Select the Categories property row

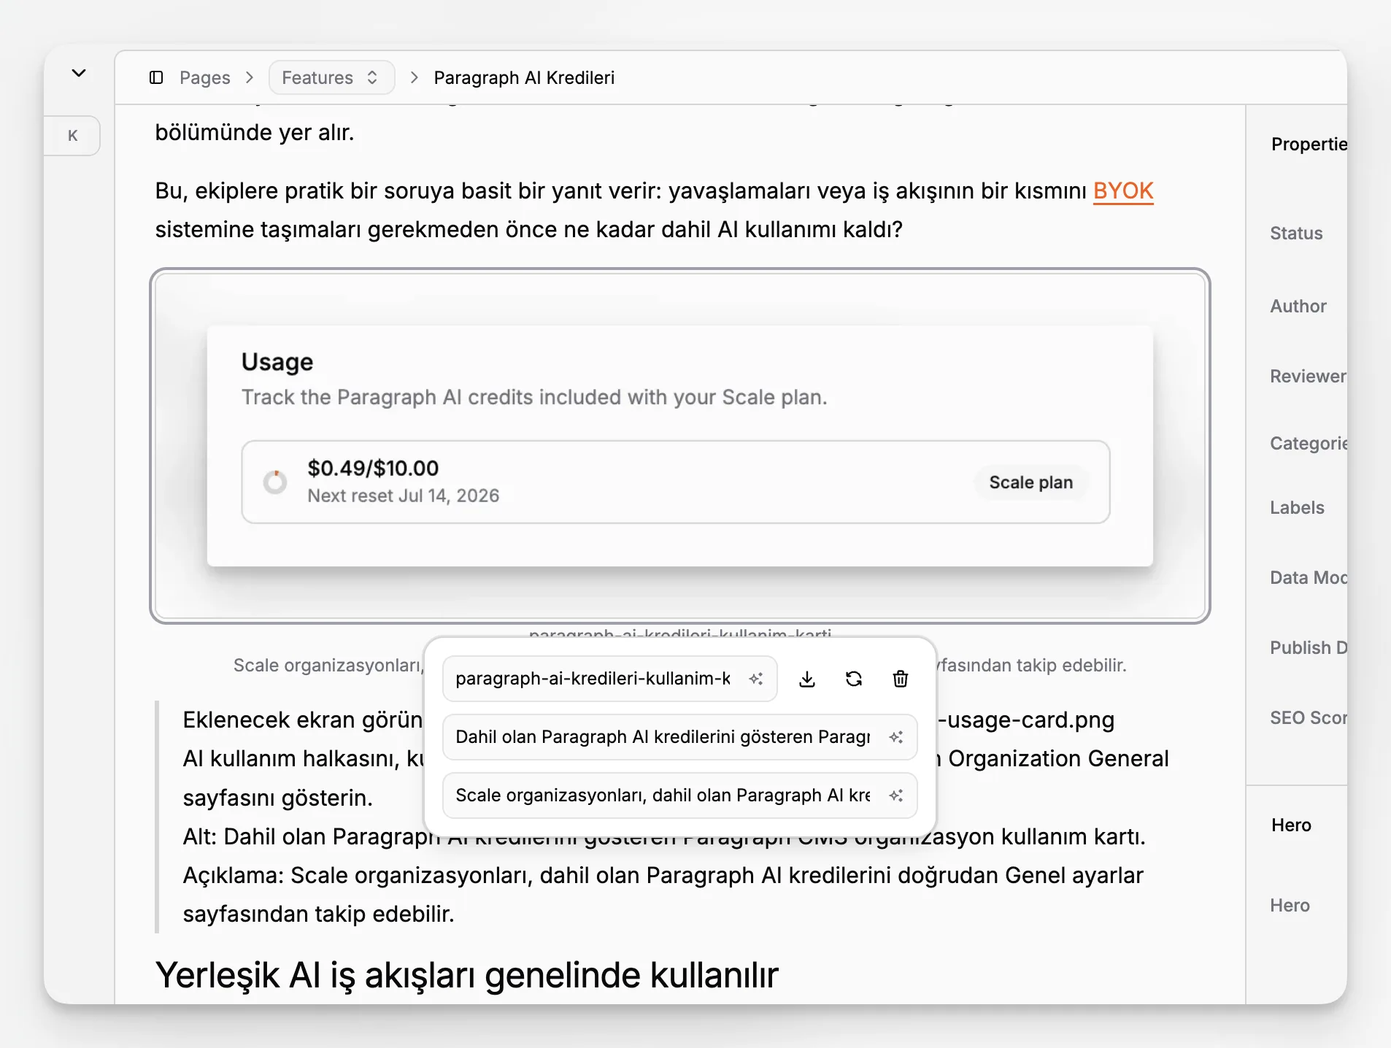click(x=1309, y=444)
